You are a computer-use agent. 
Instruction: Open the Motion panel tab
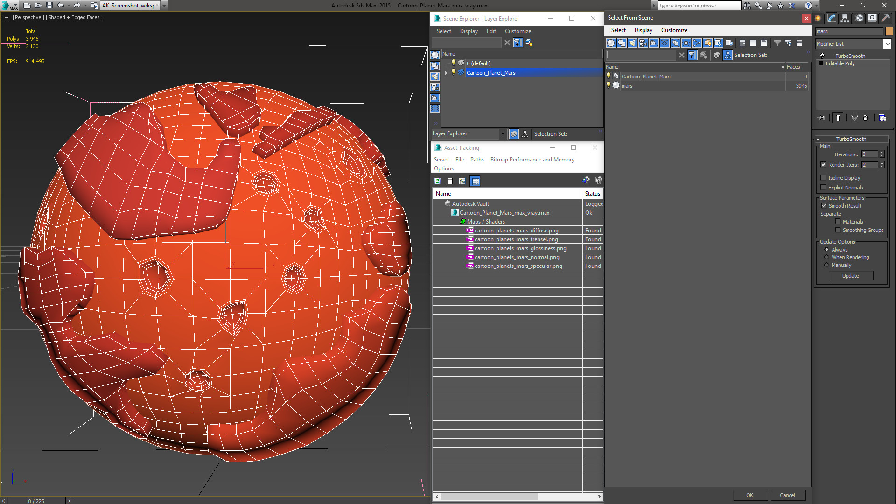pos(859,18)
